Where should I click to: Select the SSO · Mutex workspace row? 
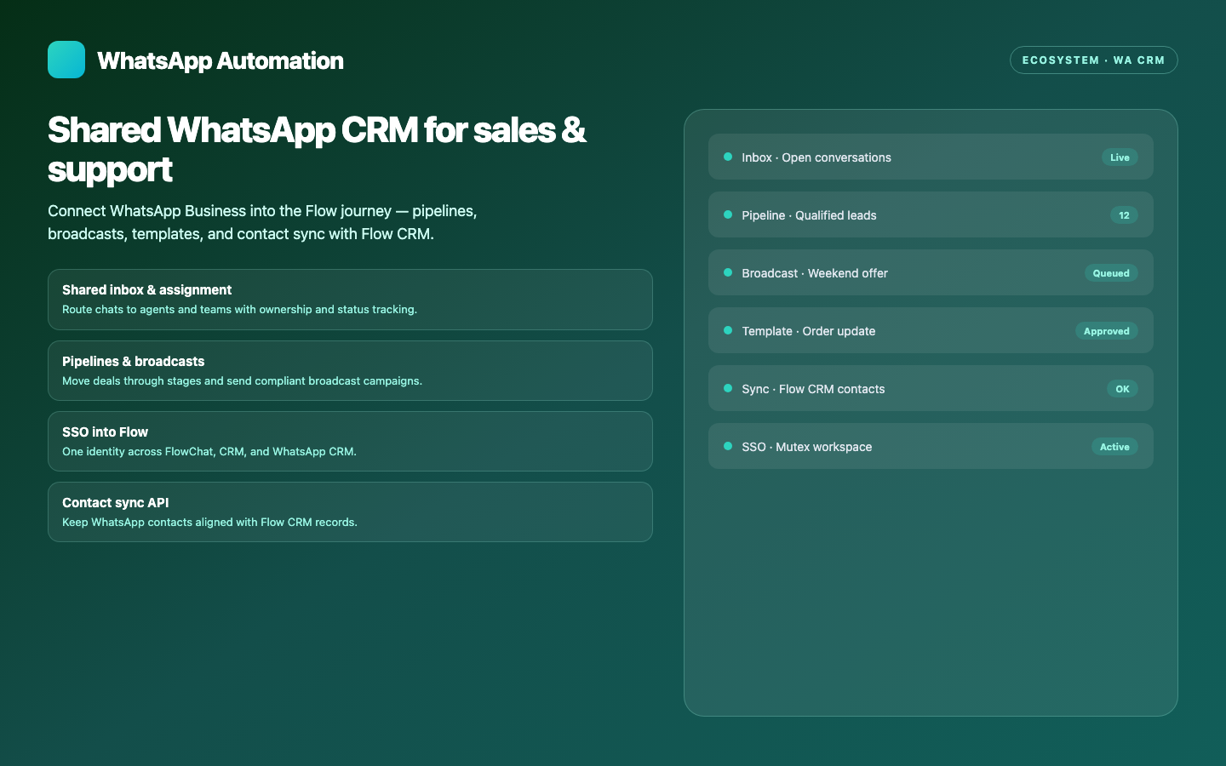pos(931,446)
